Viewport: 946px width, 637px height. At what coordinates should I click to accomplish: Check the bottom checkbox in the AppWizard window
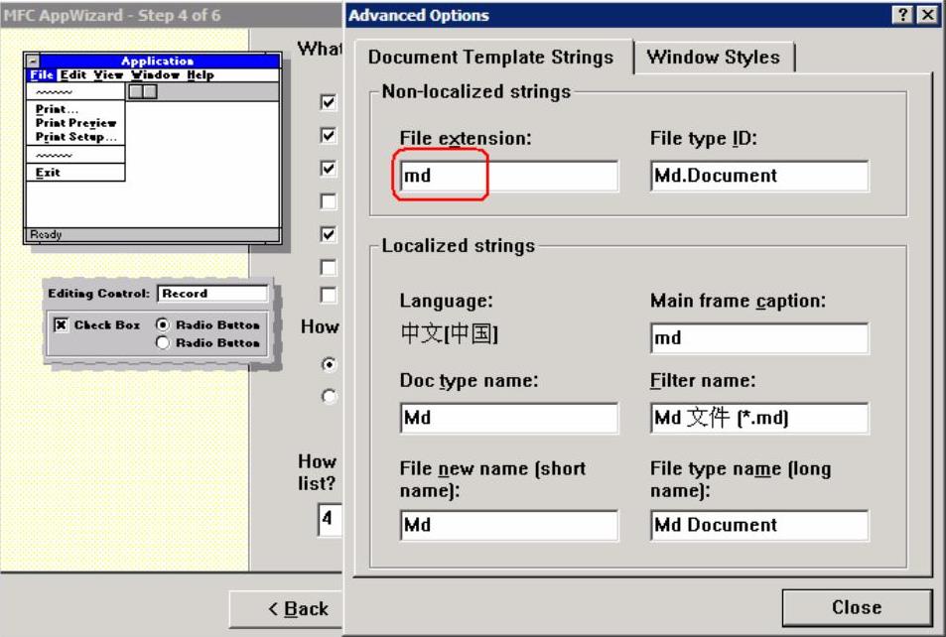point(329,295)
